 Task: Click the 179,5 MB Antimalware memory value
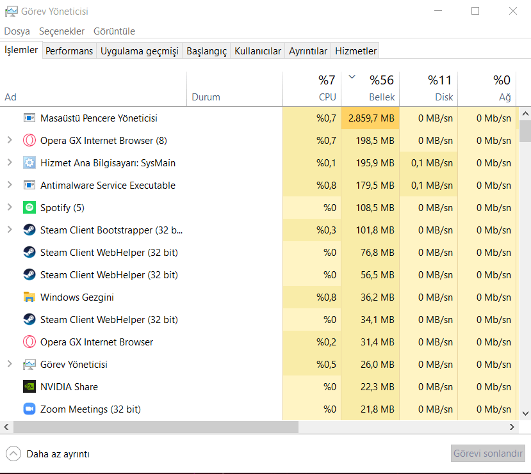pos(375,186)
